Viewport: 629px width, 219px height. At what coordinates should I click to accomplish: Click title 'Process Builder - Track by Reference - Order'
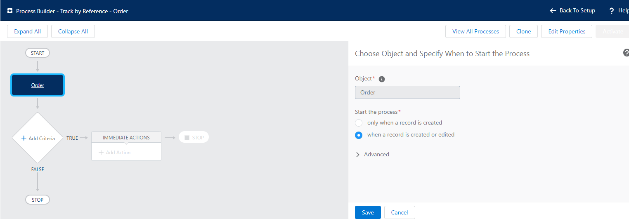pyautogui.click(x=72, y=11)
